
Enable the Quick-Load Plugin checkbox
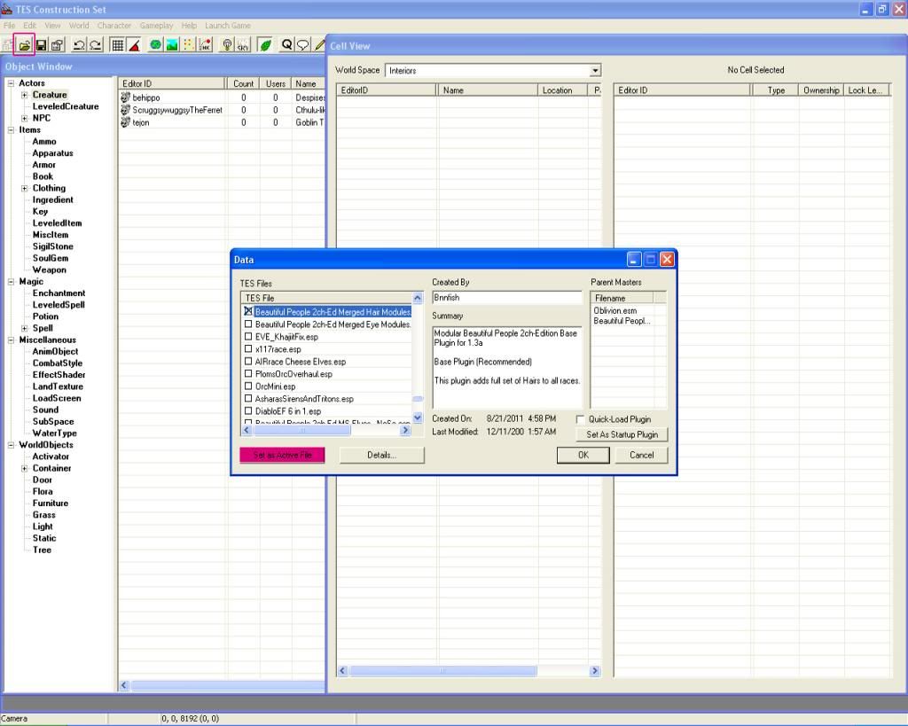point(581,419)
